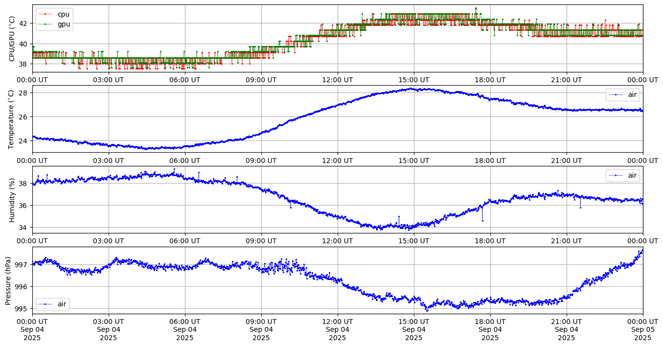Select the "Humidity (%)" axis label
663x346 pixels.
[12, 200]
